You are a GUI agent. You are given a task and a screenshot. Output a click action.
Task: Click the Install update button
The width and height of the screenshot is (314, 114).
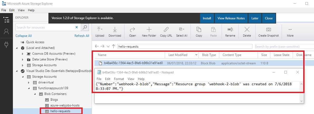click(207, 18)
